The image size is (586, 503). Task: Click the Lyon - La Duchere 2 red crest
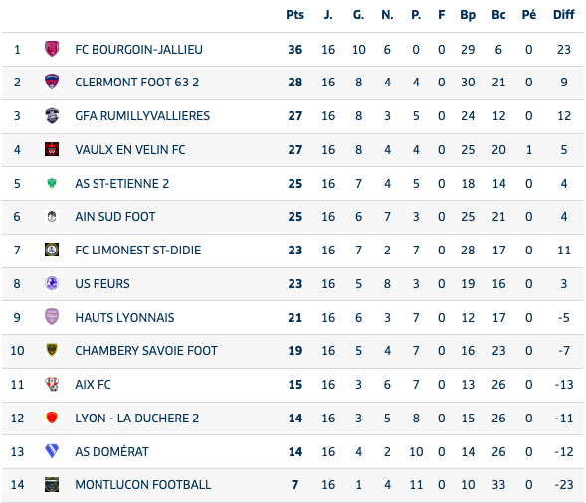coord(52,418)
